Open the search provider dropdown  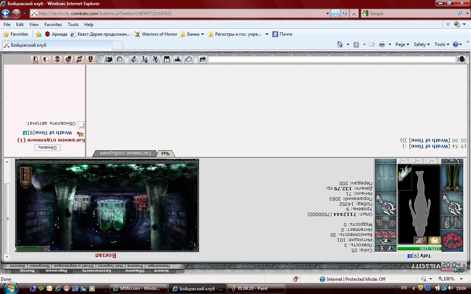[x=467, y=14]
